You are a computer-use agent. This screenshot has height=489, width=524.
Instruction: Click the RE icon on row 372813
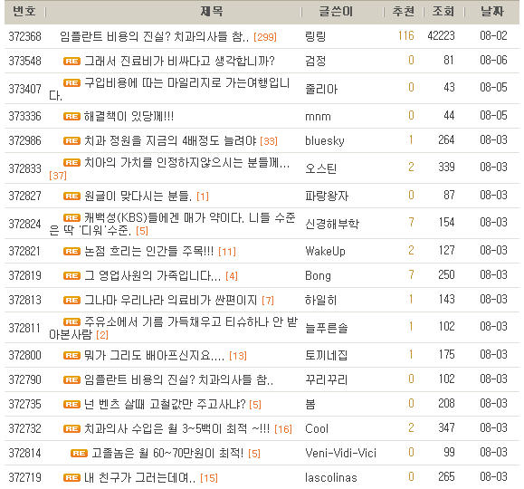point(71,300)
